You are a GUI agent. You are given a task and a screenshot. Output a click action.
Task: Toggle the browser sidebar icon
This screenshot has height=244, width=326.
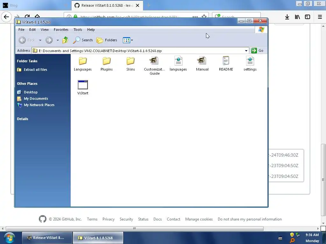pyautogui.click(x=308, y=17)
